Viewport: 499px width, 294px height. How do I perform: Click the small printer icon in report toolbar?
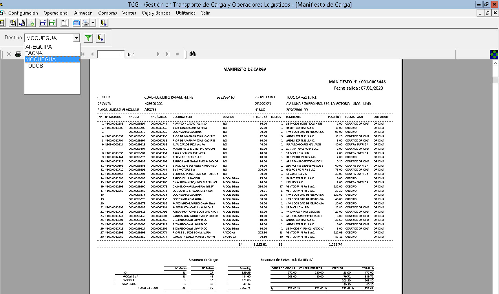(18, 54)
